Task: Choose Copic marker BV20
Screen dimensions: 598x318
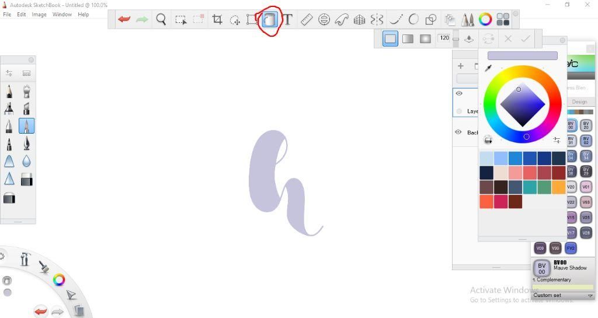Action: point(586,125)
